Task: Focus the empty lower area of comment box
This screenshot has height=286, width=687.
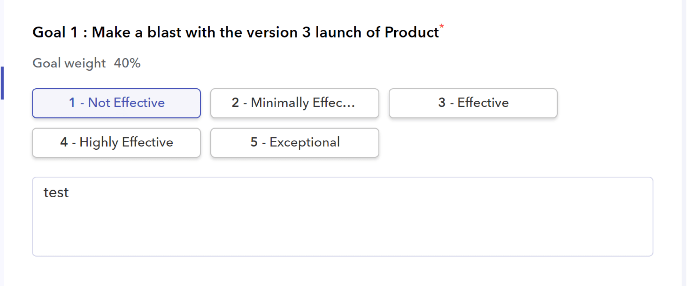Action: 342,231
